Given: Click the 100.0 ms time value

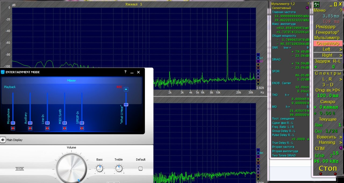Looking at the screenshot, I should coord(328,96).
